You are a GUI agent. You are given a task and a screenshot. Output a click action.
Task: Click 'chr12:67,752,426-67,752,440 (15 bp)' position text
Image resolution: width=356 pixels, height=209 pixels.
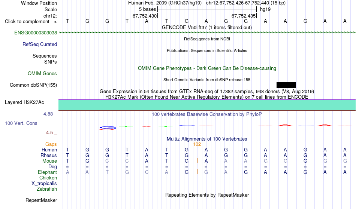[246, 3]
